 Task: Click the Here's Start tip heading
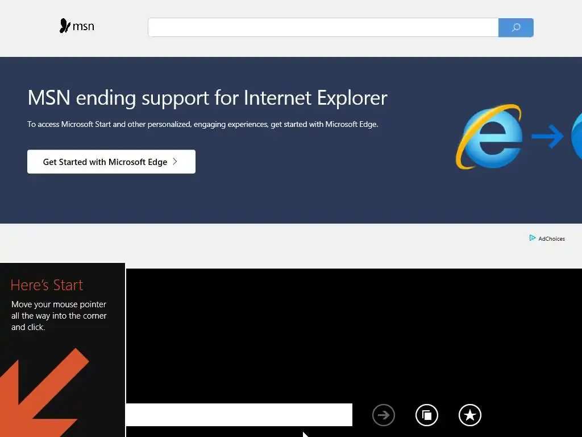[x=47, y=285]
